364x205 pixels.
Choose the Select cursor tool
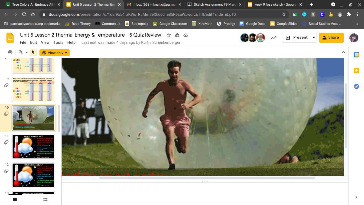(33, 52)
